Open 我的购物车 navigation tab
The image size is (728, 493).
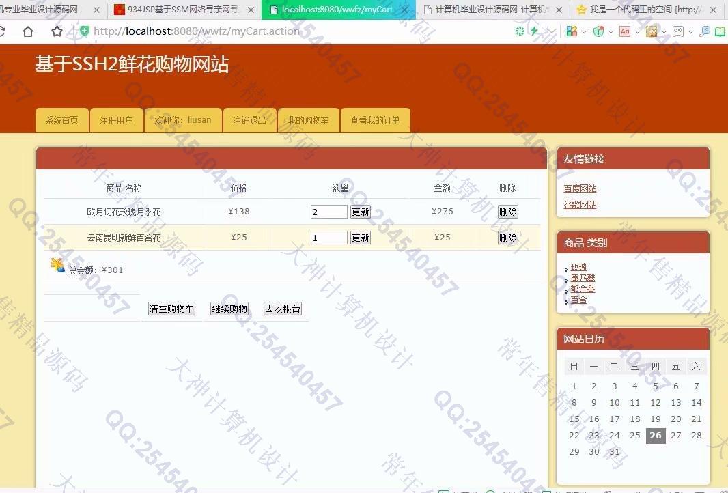308,120
